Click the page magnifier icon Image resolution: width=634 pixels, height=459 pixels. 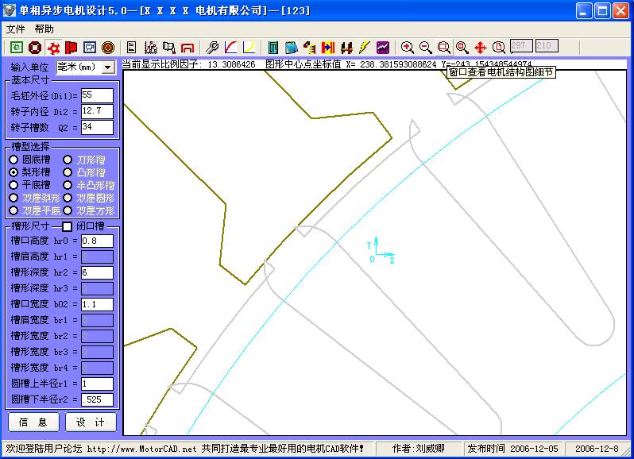[x=499, y=48]
